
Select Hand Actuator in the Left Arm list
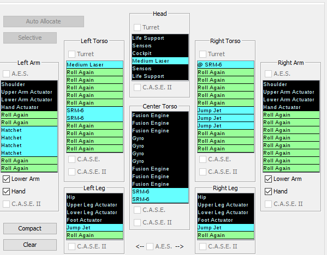pyautogui.click(x=29, y=107)
